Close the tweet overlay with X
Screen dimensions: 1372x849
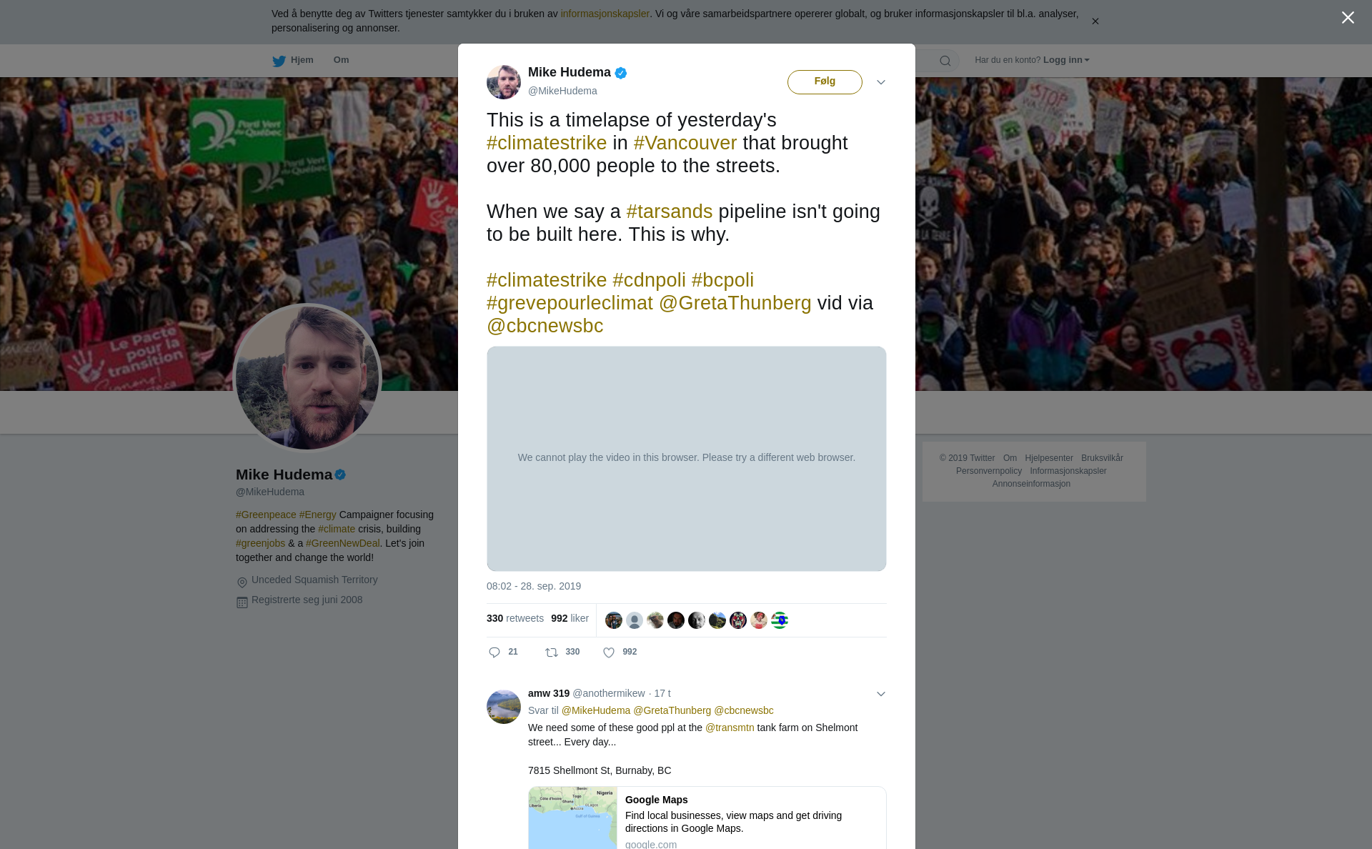click(1348, 18)
